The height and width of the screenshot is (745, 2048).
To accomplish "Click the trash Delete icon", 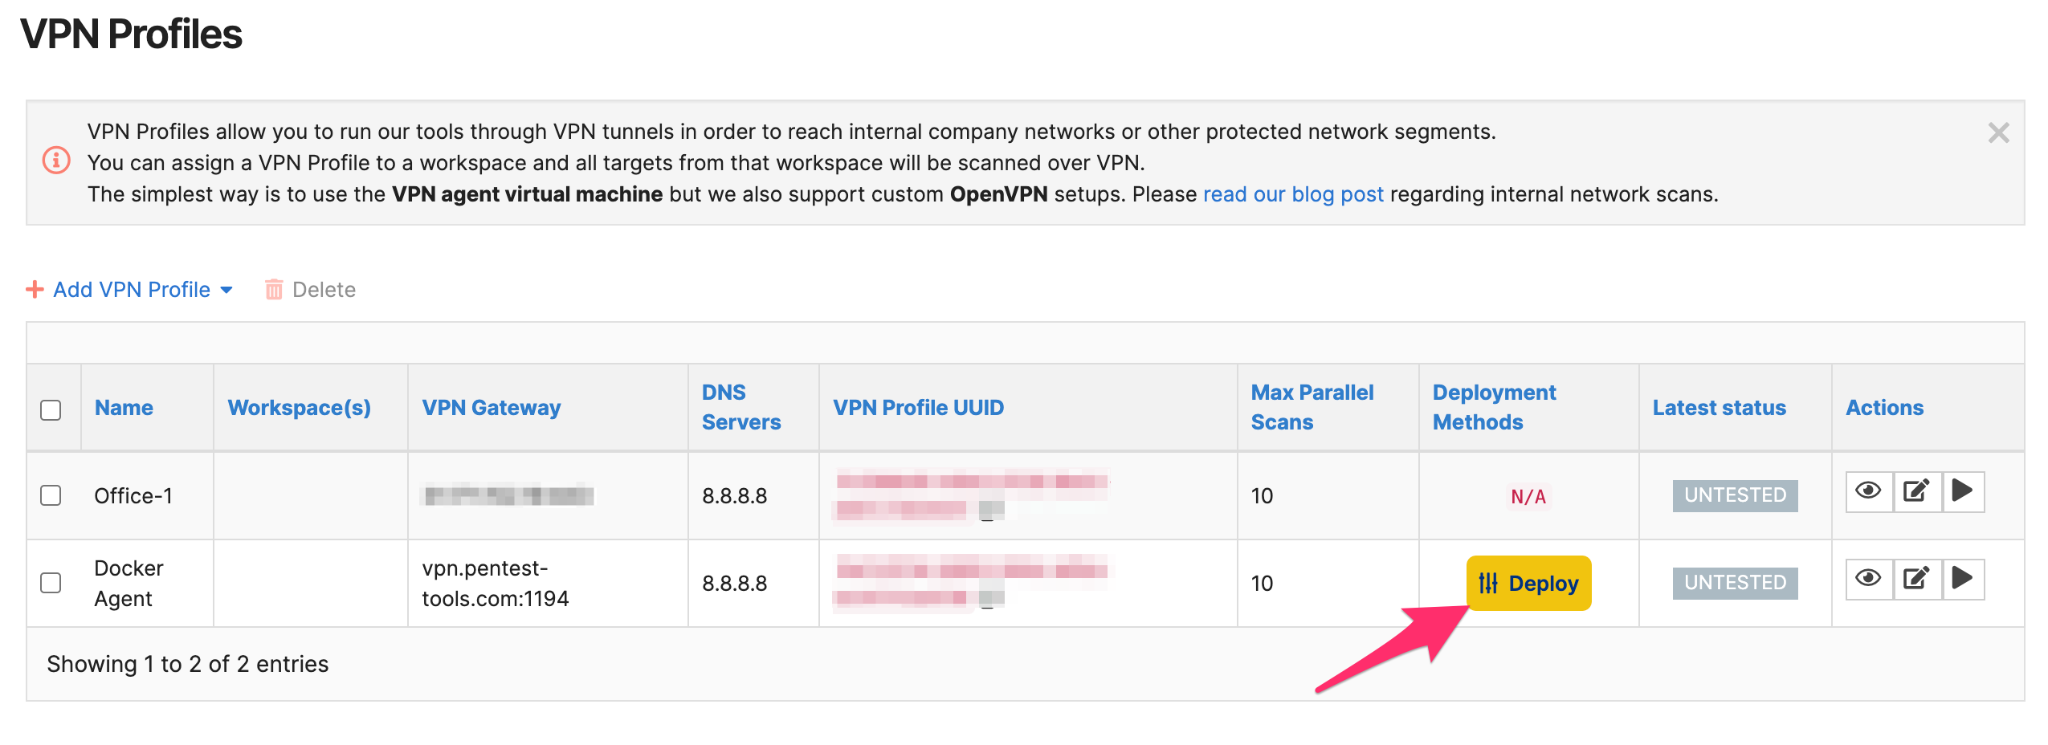I will coord(274,289).
